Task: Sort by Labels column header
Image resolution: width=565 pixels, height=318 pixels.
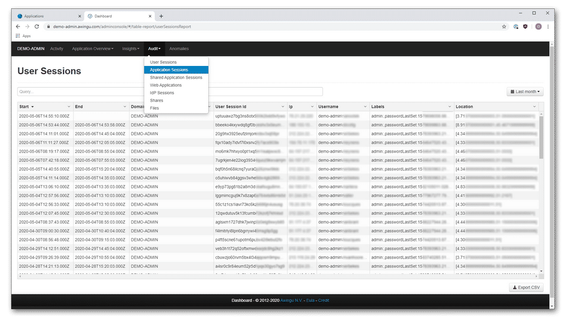Action: pyautogui.click(x=378, y=107)
